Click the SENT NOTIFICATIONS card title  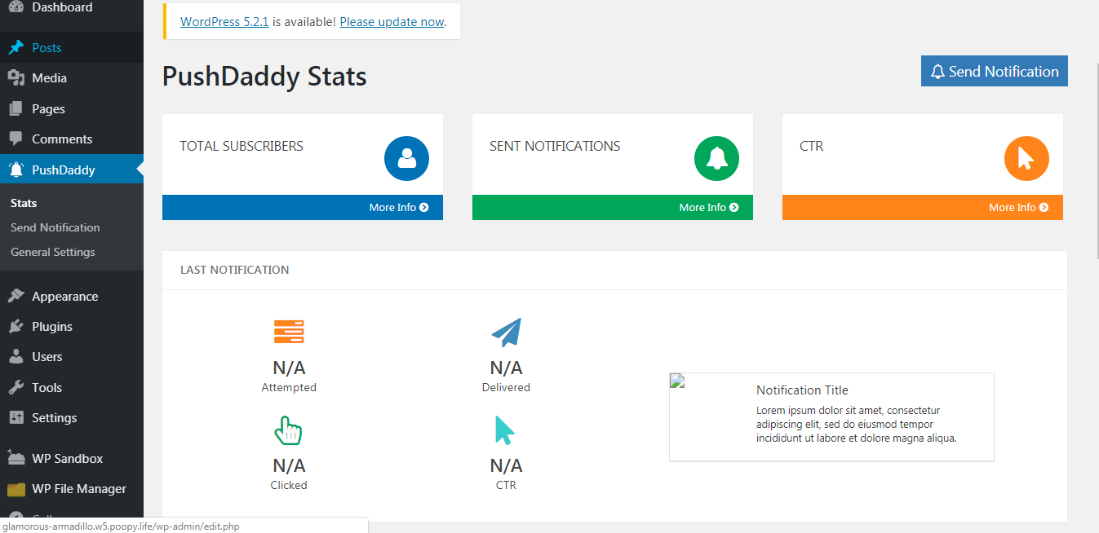555,146
